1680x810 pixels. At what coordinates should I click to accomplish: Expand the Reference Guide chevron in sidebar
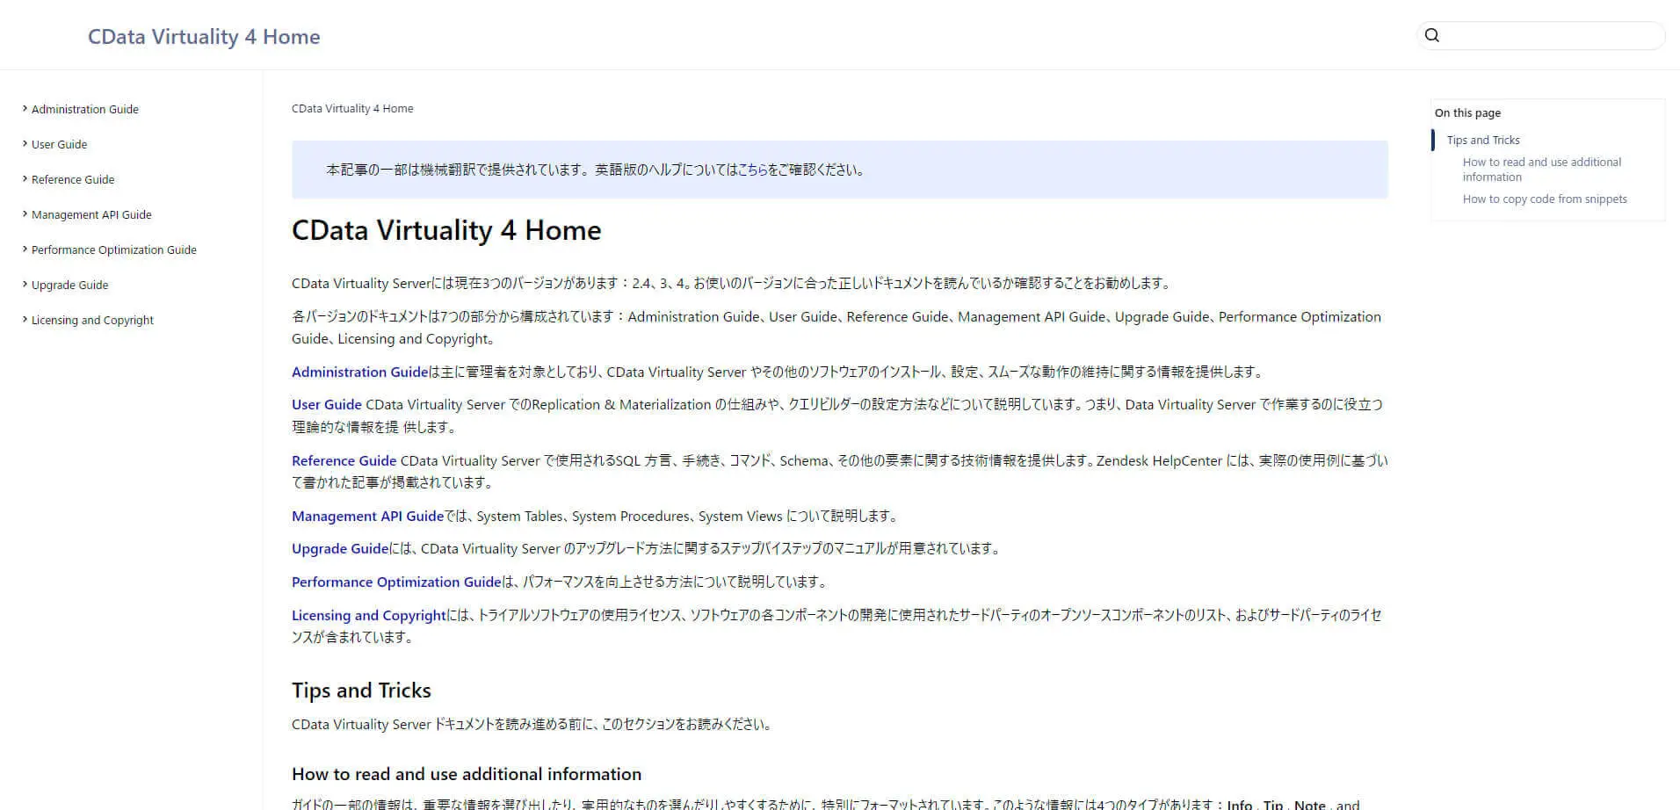point(25,179)
